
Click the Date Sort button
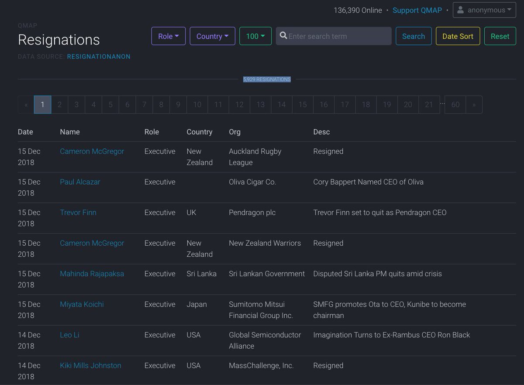(x=458, y=36)
